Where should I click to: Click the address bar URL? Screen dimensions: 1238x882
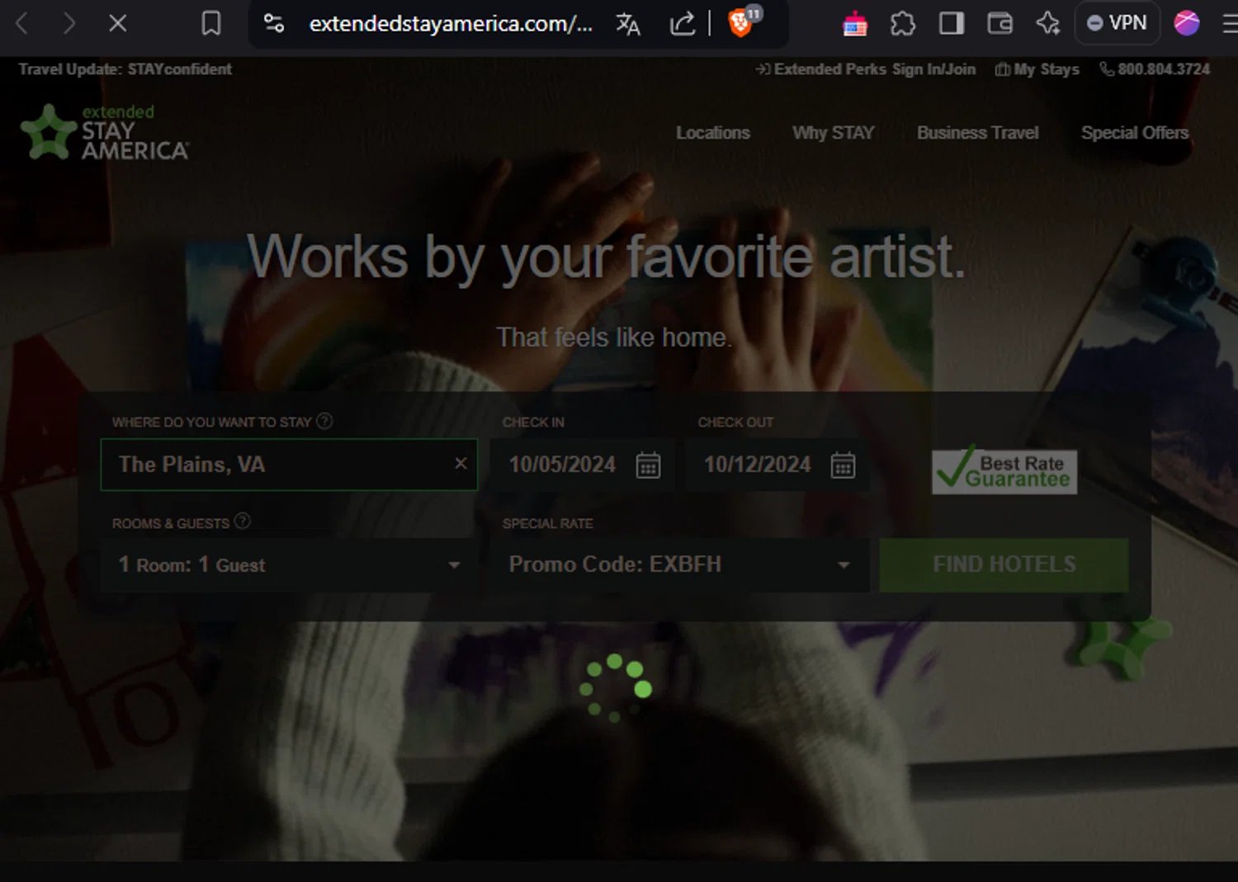451,24
